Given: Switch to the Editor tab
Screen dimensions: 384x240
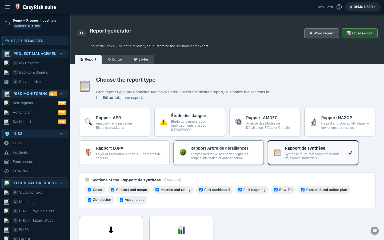Looking at the screenshot, I should [x=115, y=59].
